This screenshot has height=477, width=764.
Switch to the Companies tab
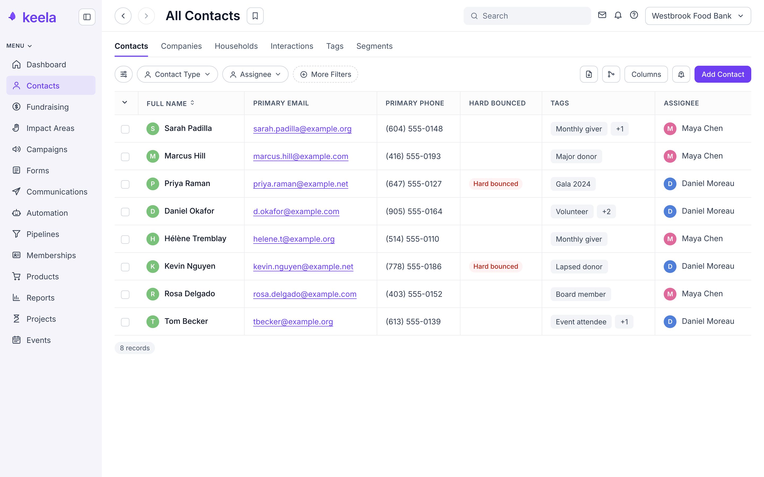coord(181,46)
